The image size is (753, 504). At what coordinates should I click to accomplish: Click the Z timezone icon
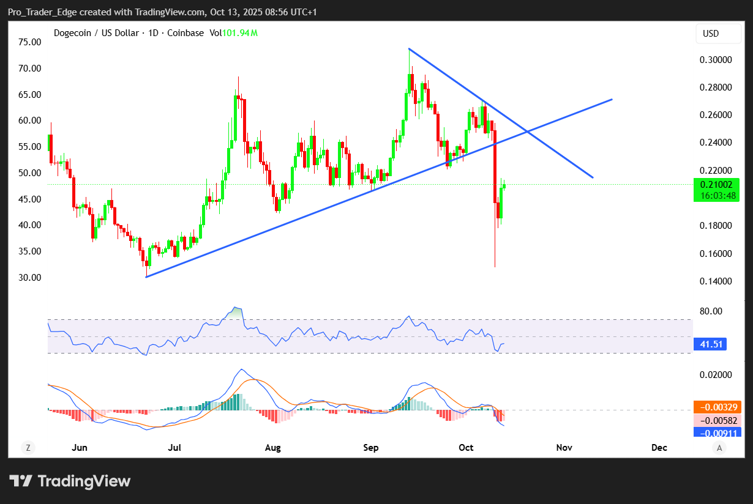(x=28, y=448)
